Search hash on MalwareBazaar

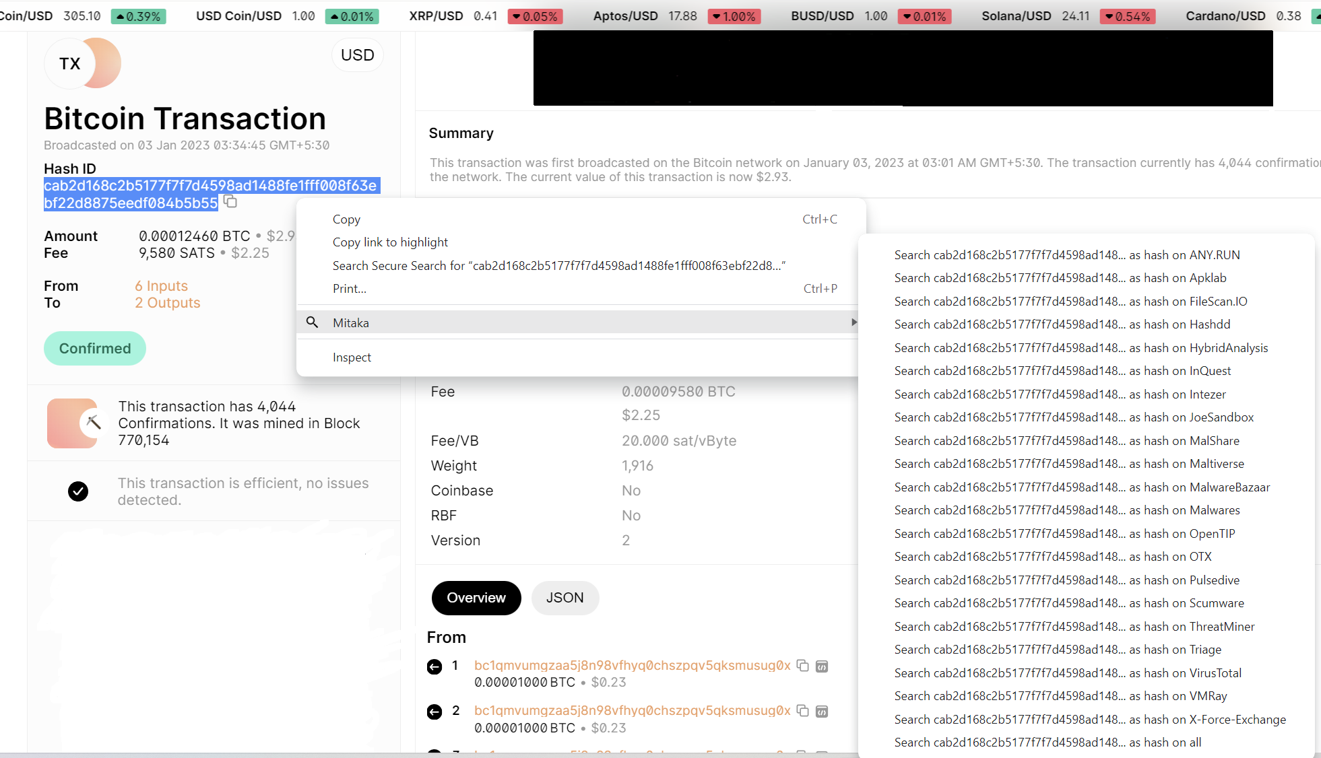1086,487
